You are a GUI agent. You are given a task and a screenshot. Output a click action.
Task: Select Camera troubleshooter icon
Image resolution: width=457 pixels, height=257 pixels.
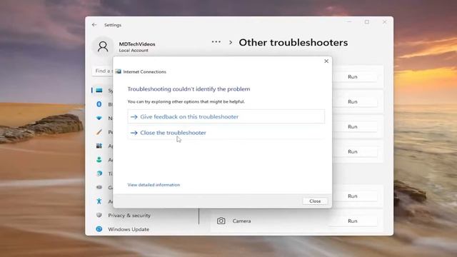221,221
